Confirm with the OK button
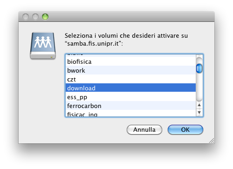The height and width of the screenshot is (169, 233). pos(185,129)
